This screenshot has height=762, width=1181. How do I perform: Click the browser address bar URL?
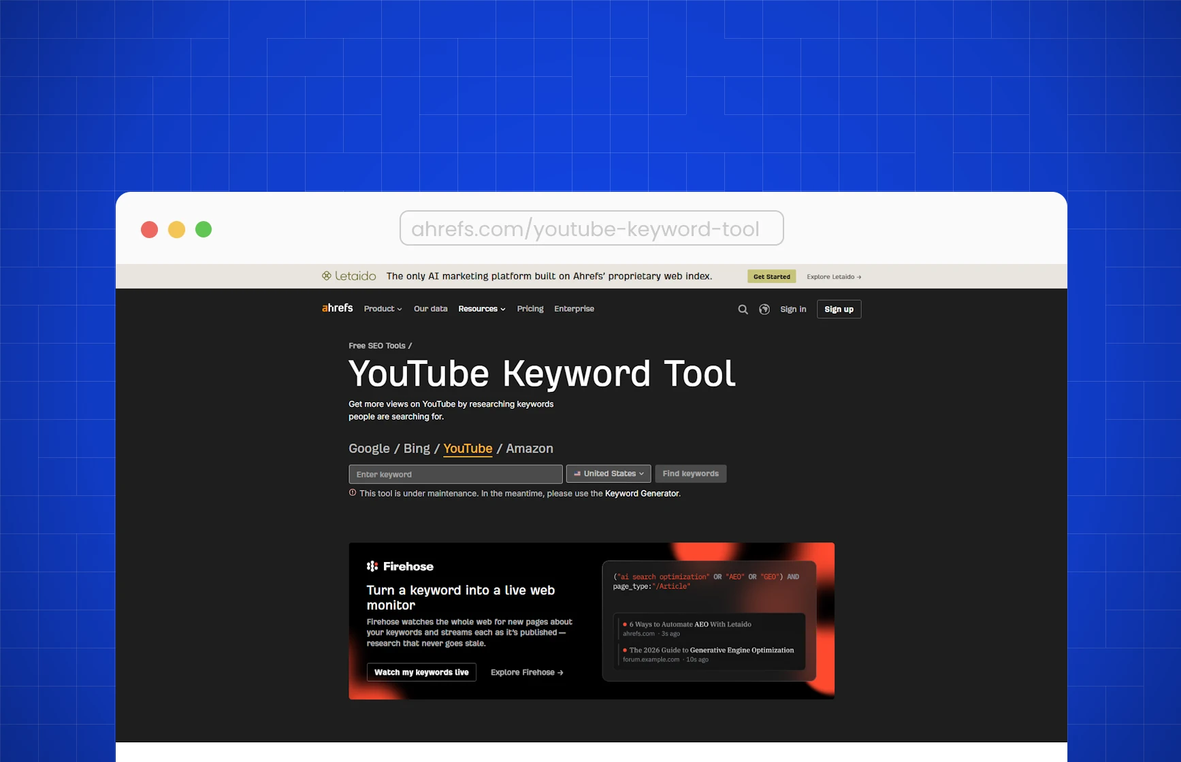pos(592,228)
